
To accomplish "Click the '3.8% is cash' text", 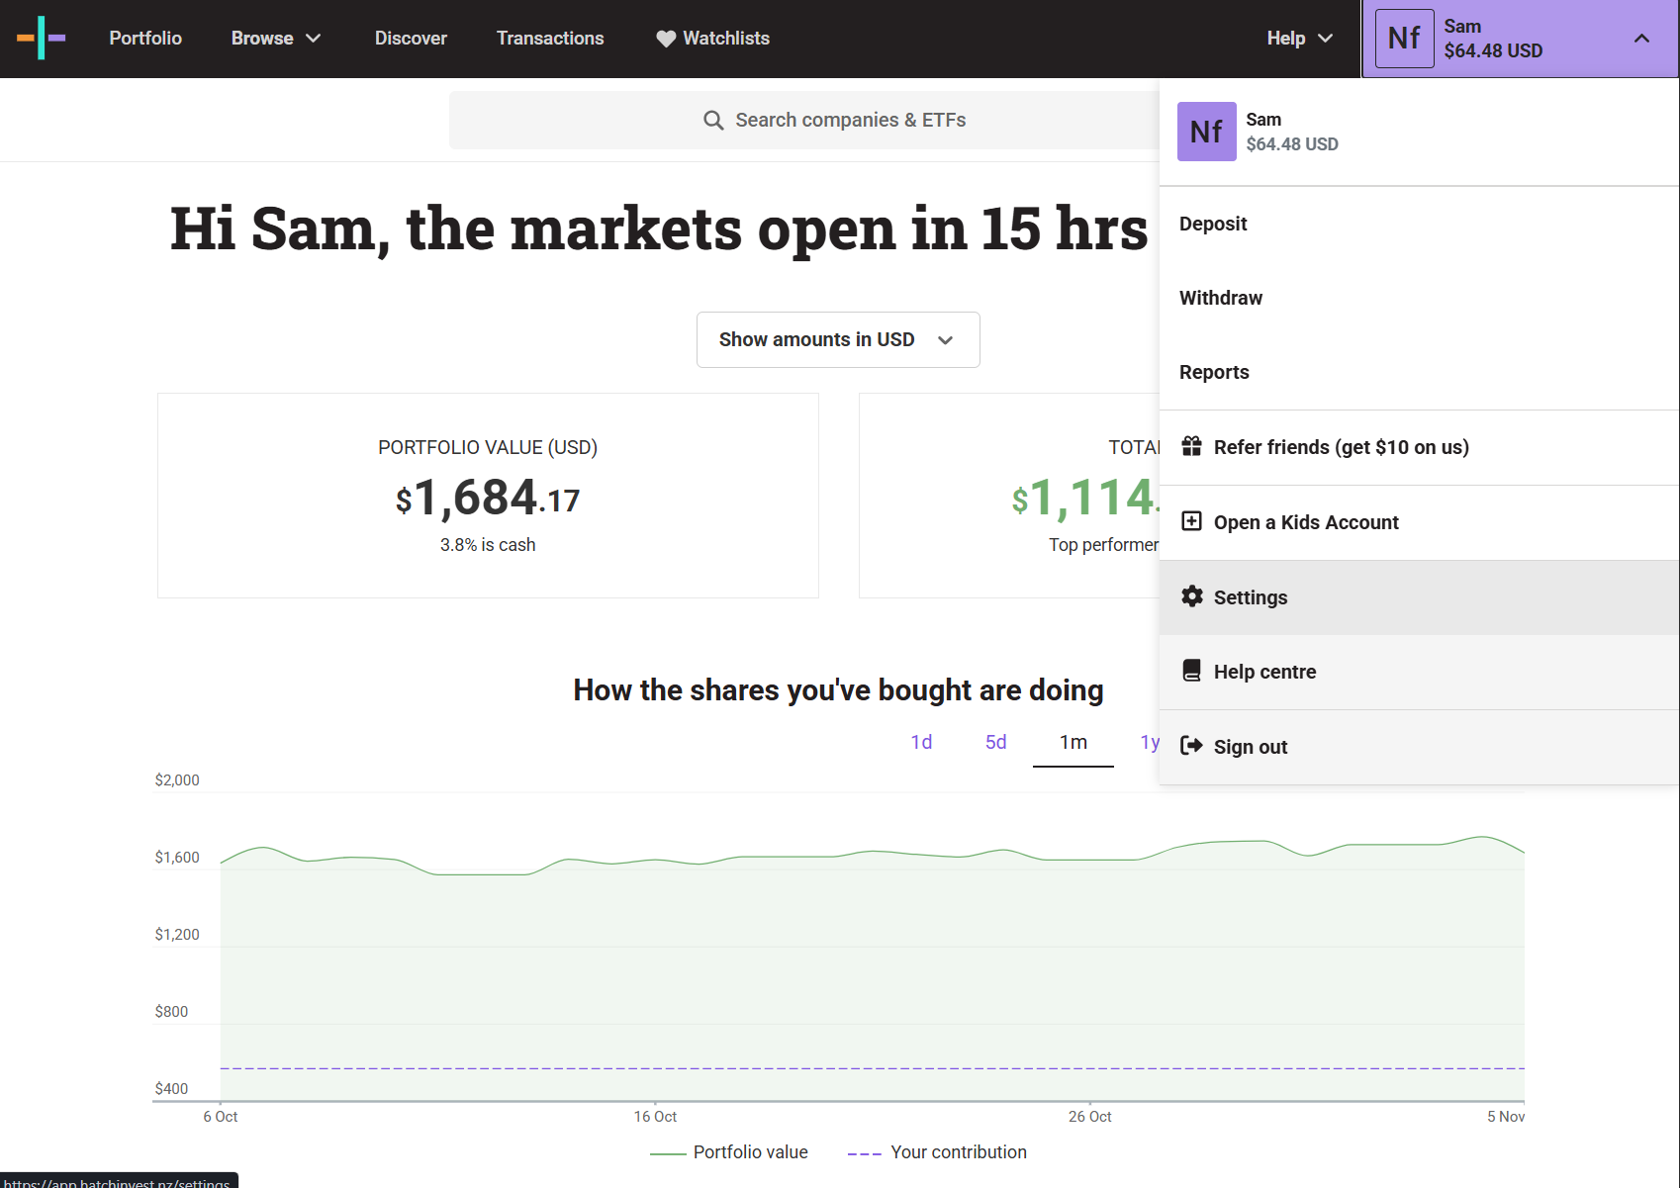I will [x=488, y=545].
